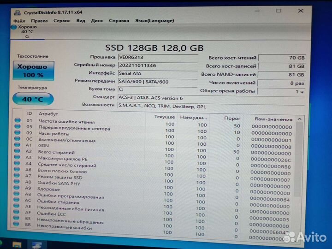Screen dimensions: 332x249
Task: Click the Общее время работы value 1 ч
Action: pos(281,92)
